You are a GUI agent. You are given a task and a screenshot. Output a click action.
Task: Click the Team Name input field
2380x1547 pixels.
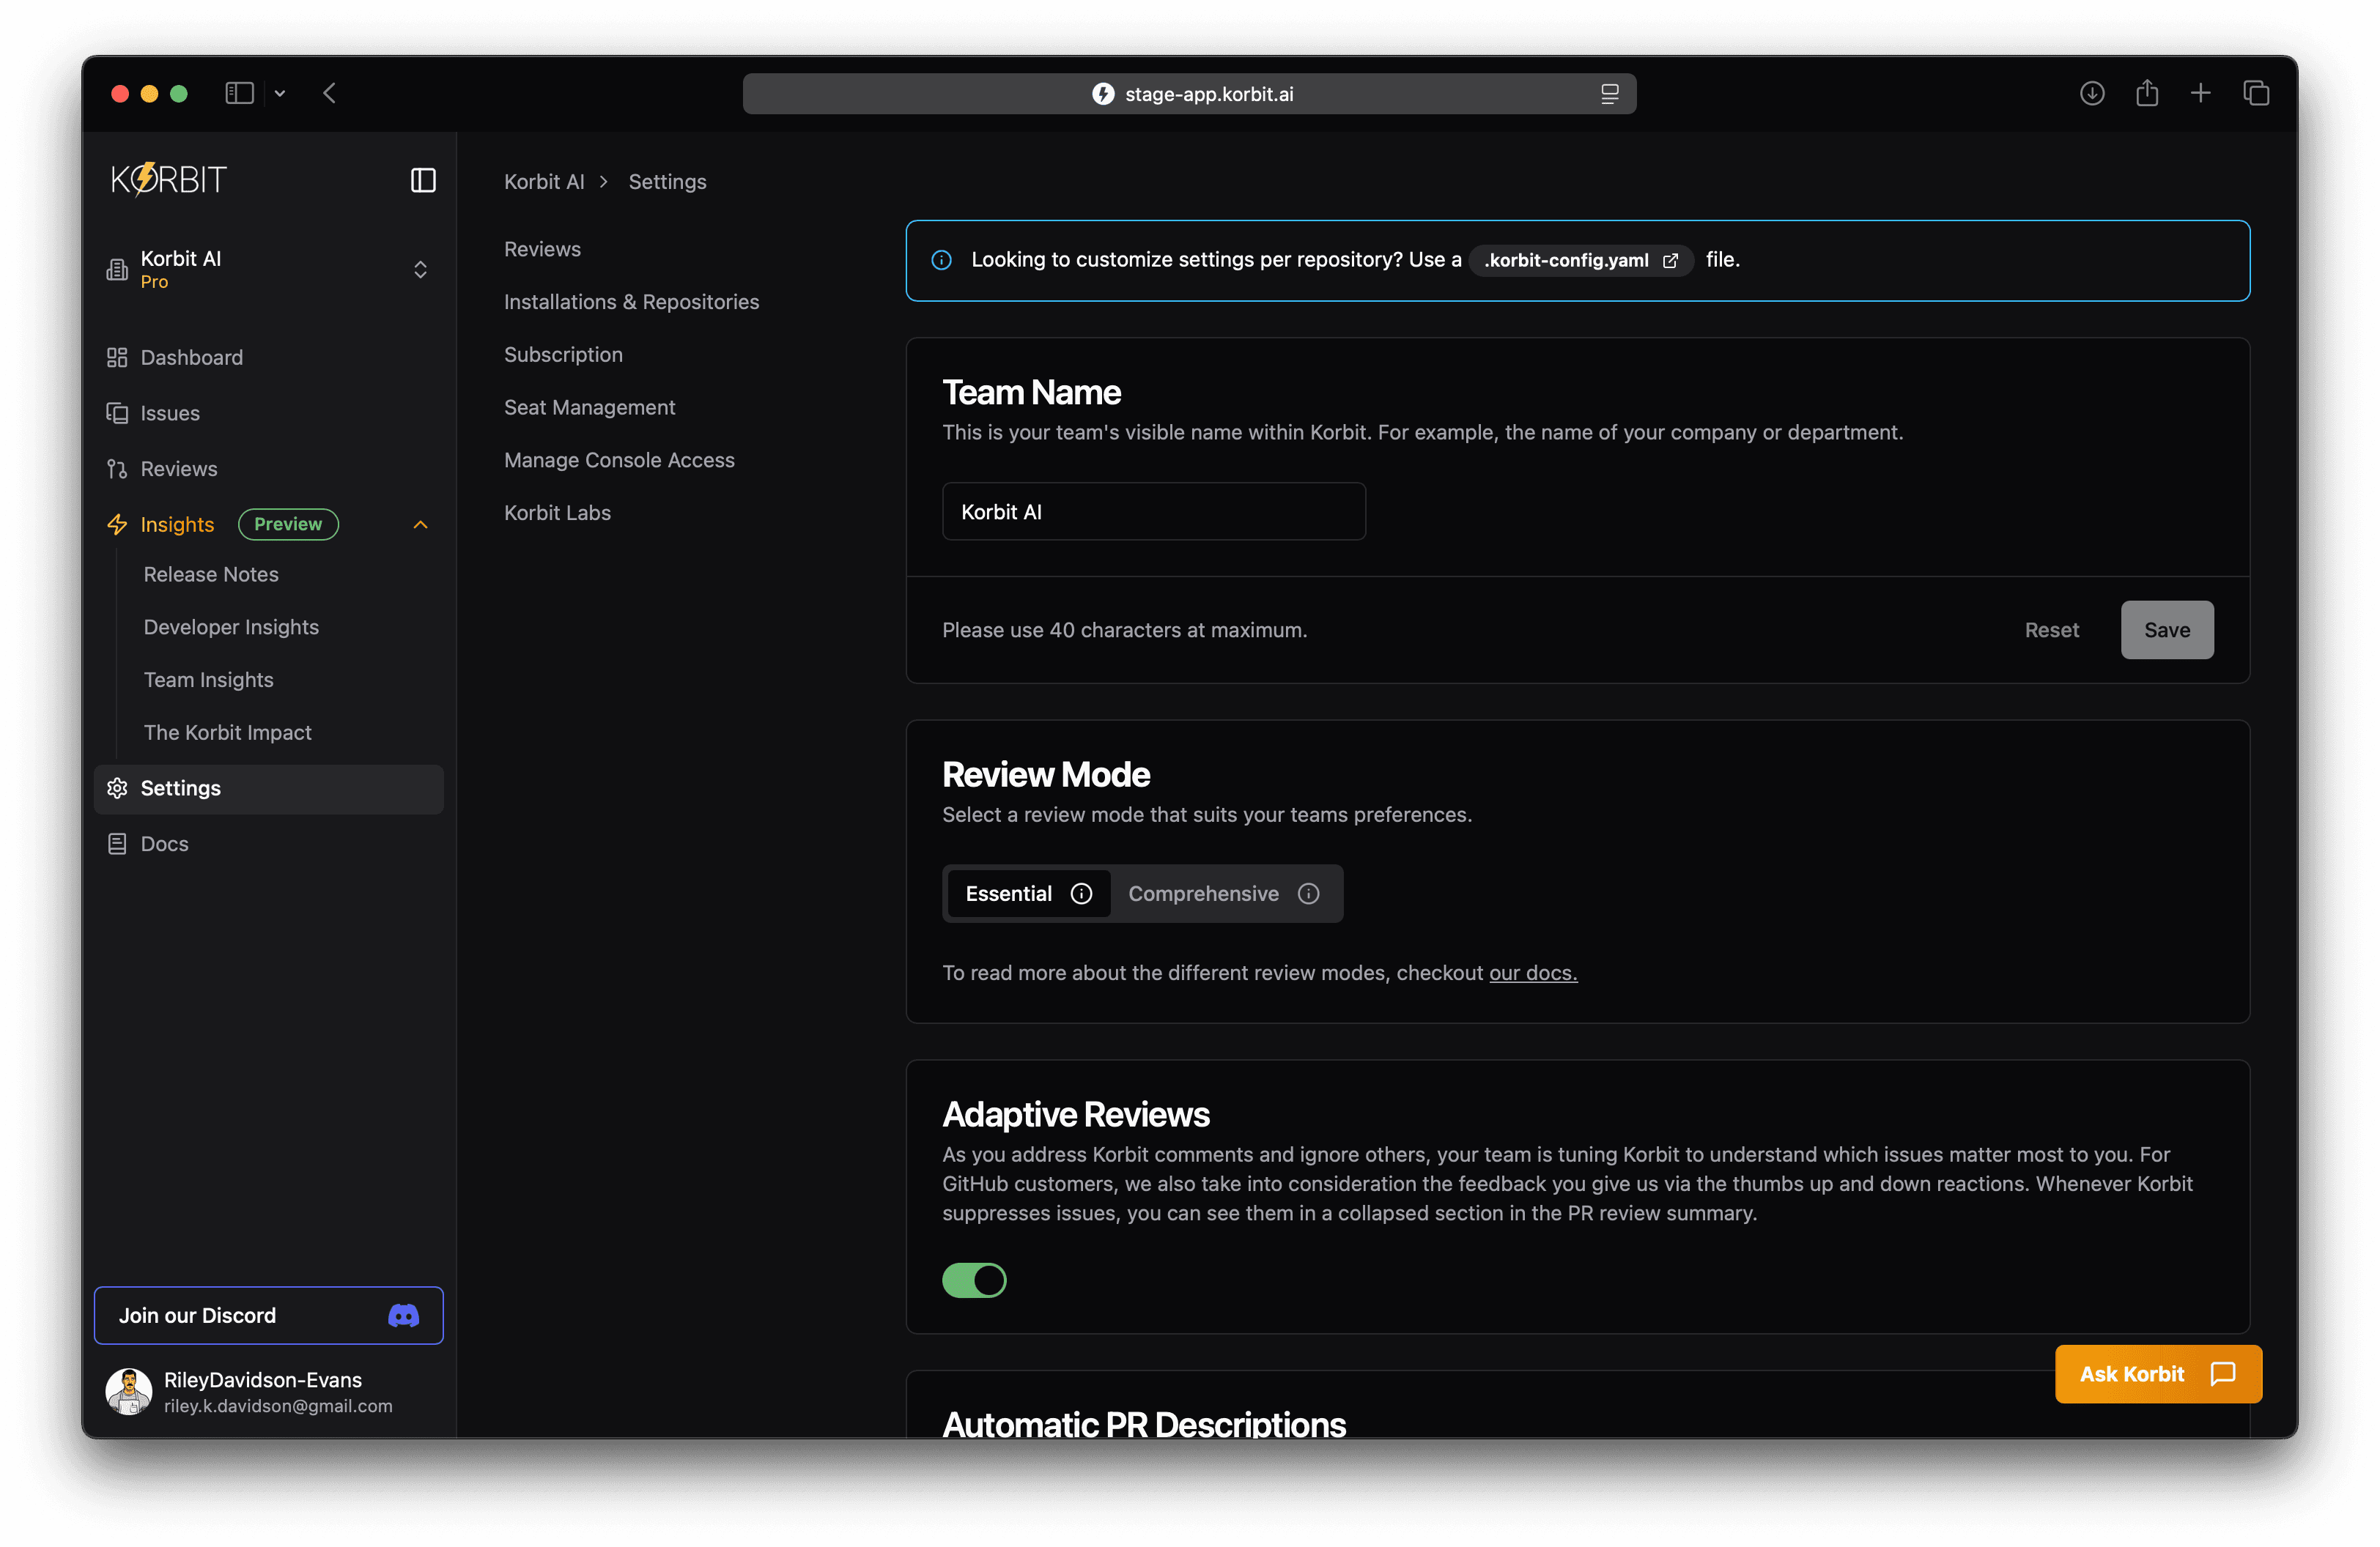[1153, 512]
